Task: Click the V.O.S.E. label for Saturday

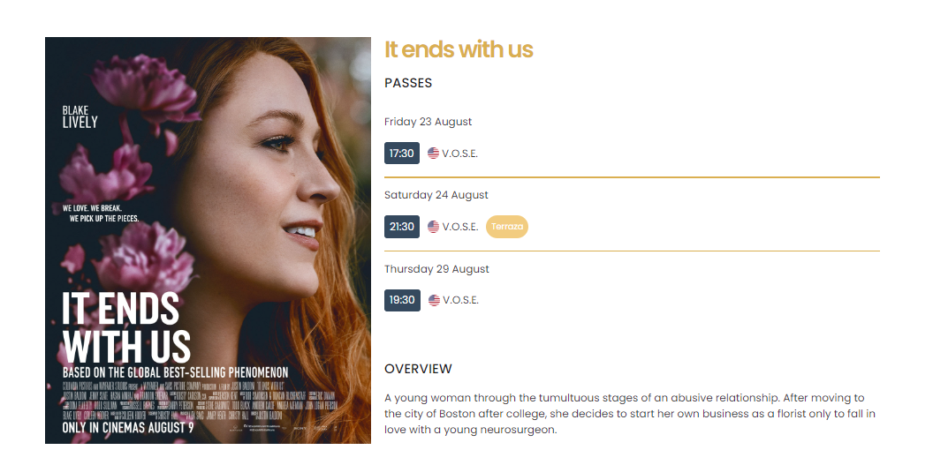Action: tap(460, 227)
